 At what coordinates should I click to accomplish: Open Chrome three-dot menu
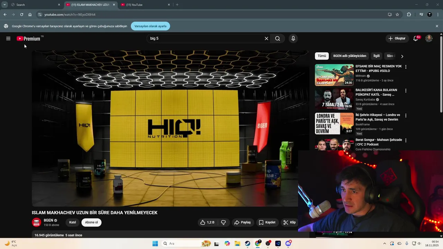[x=438, y=15]
